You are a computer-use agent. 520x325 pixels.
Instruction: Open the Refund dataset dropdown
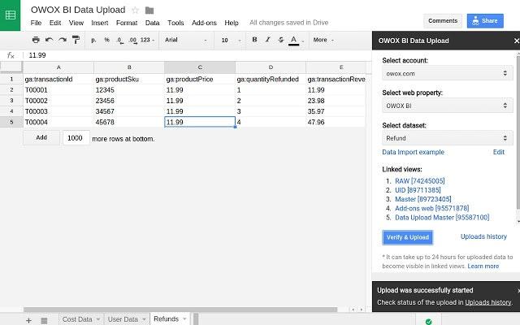(447, 138)
